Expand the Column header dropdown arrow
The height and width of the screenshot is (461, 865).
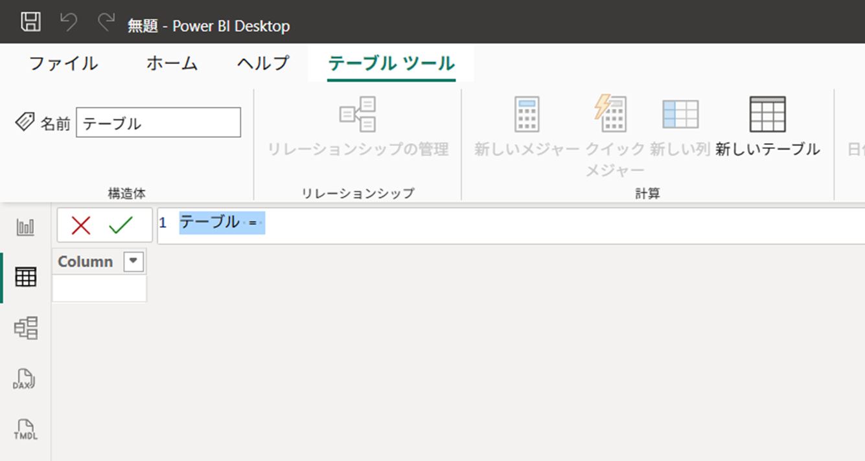coord(133,261)
